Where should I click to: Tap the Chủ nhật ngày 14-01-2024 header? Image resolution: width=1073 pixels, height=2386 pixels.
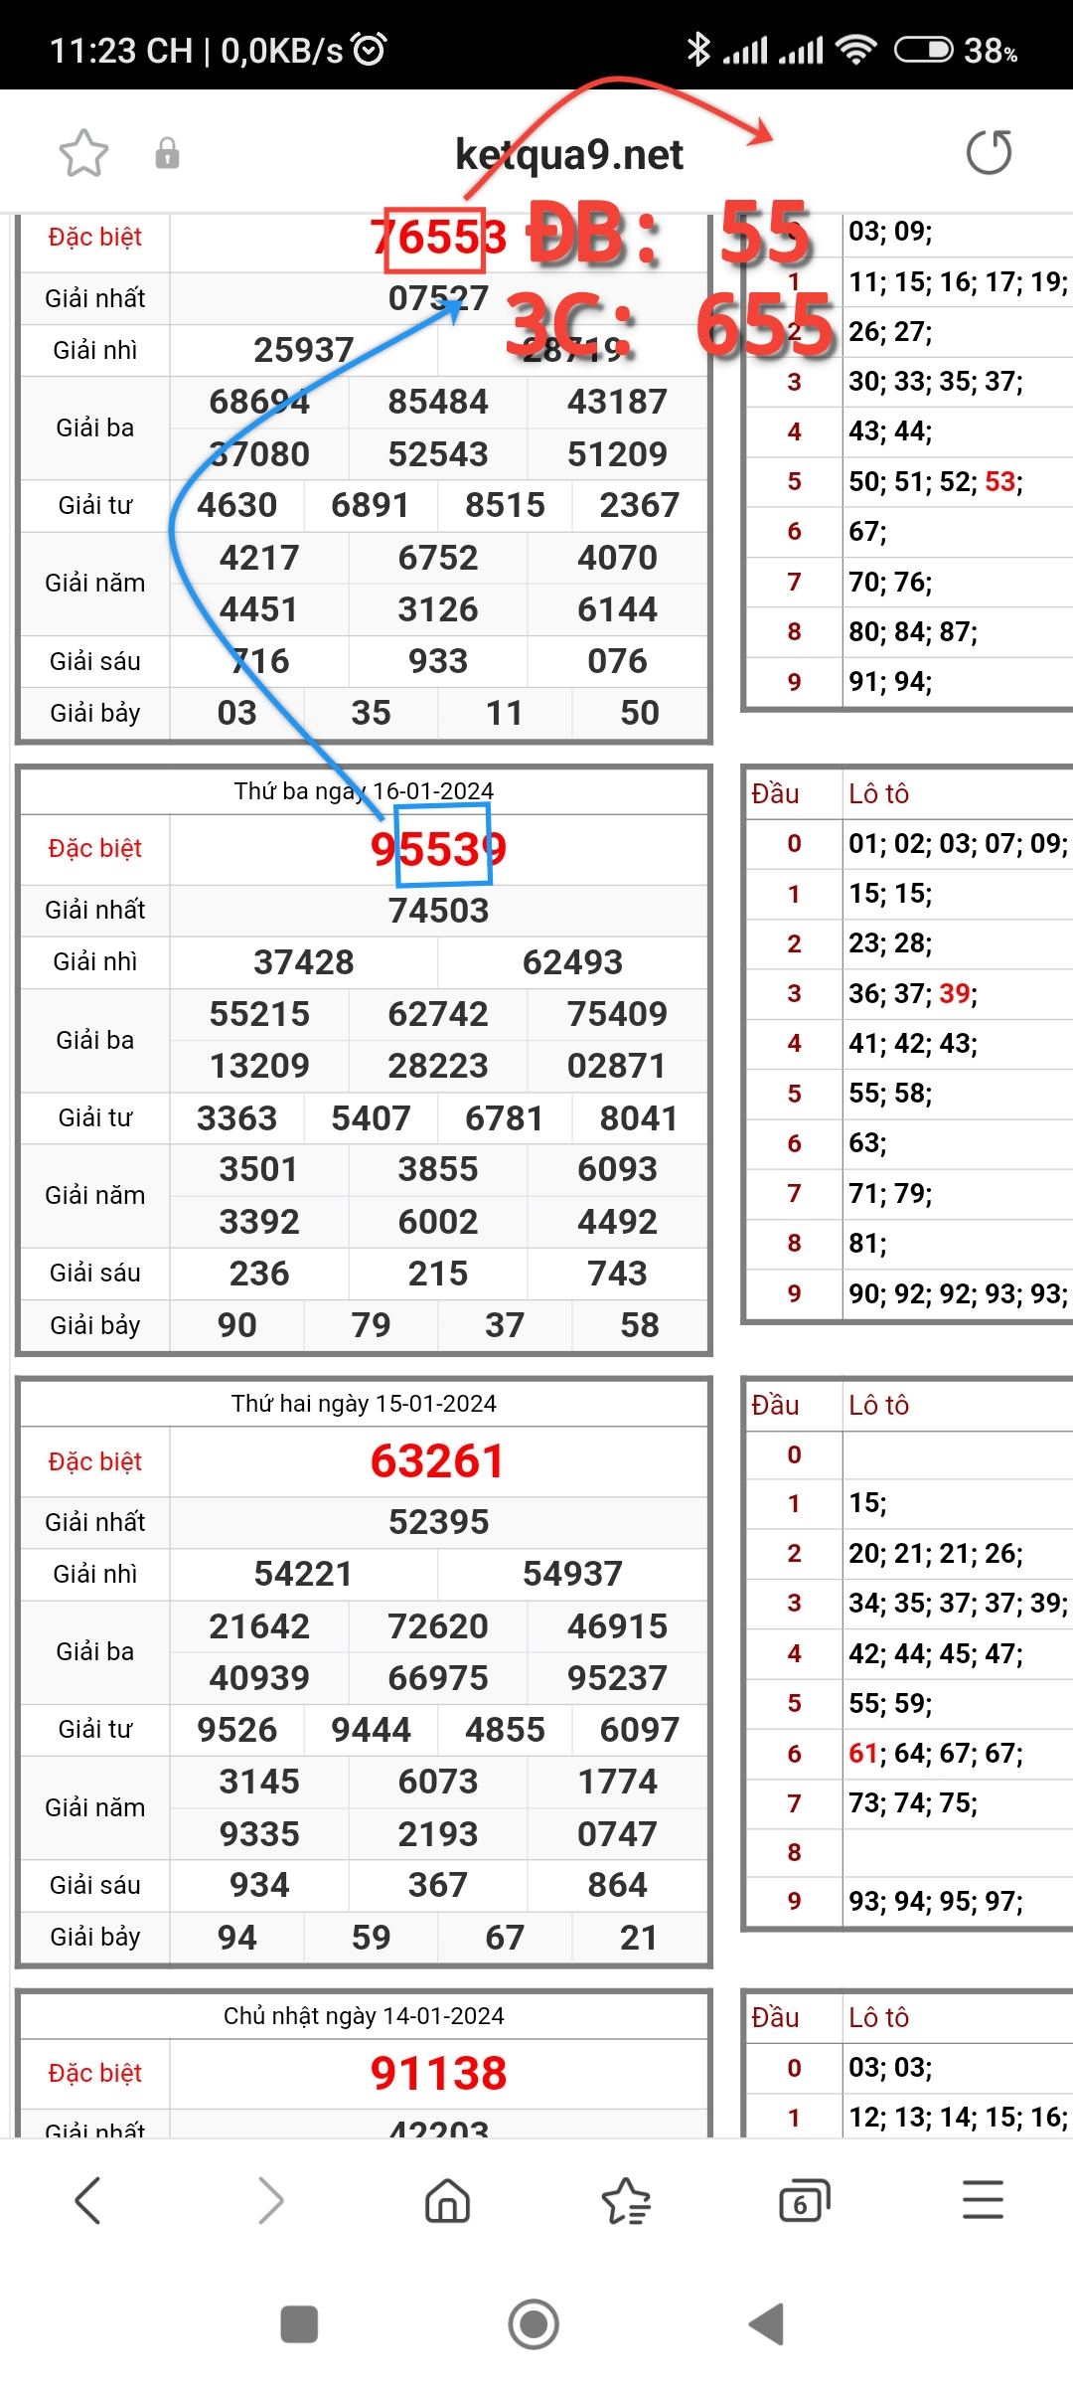pos(364,2016)
